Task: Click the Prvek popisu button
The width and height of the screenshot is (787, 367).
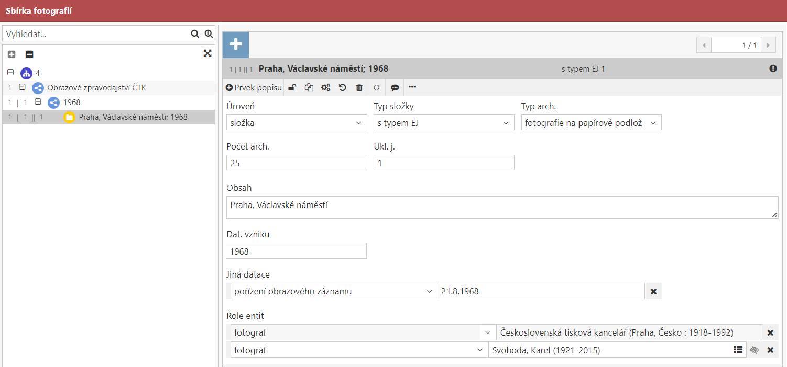Action: [254, 88]
